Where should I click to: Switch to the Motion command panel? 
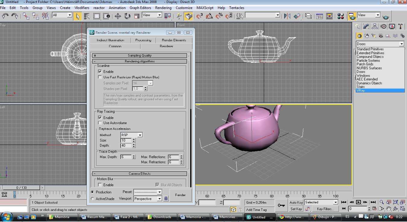click(383, 27)
